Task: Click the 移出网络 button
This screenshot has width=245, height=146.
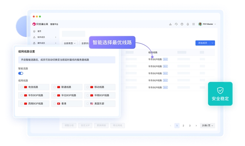Action: (118, 125)
